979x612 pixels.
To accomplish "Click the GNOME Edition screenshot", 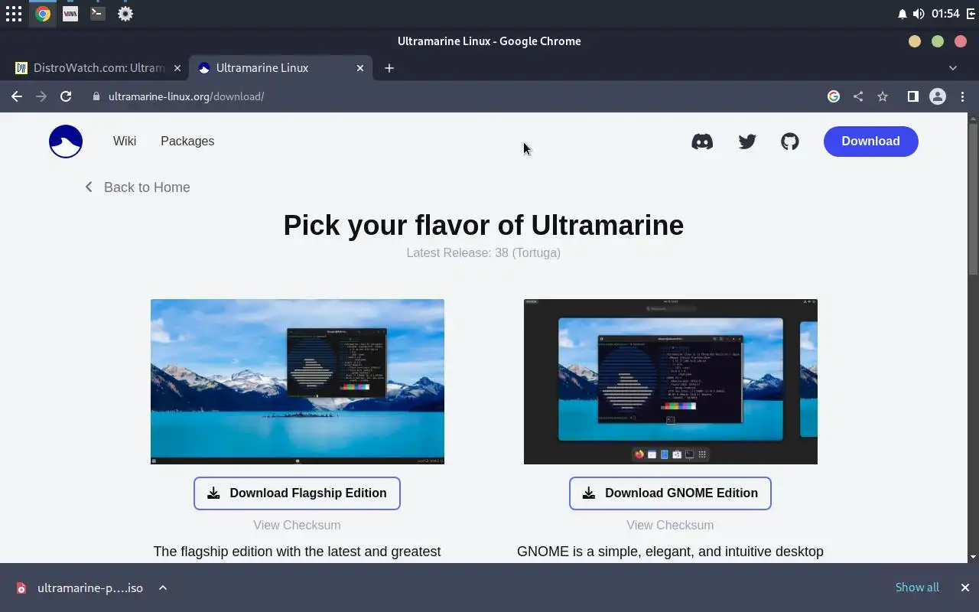I will point(671,382).
